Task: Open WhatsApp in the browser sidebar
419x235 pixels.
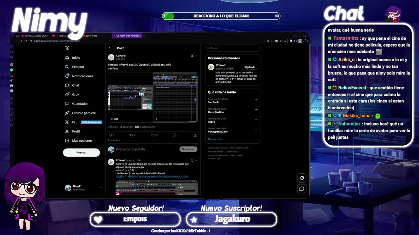Action: point(11,70)
